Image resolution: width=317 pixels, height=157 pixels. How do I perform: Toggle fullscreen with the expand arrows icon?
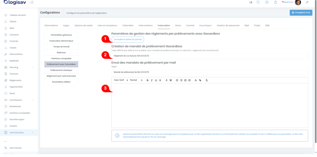307,2
